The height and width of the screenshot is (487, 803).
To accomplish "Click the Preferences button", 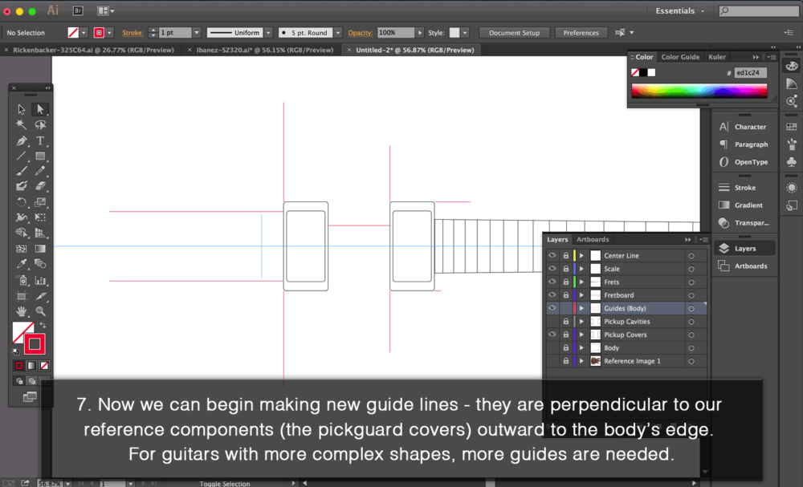I will (581, 33).
